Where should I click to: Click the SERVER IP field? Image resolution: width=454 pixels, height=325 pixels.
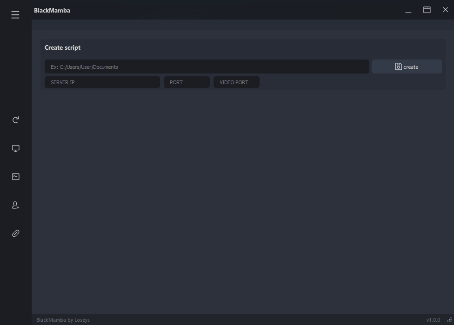point(102,82)
